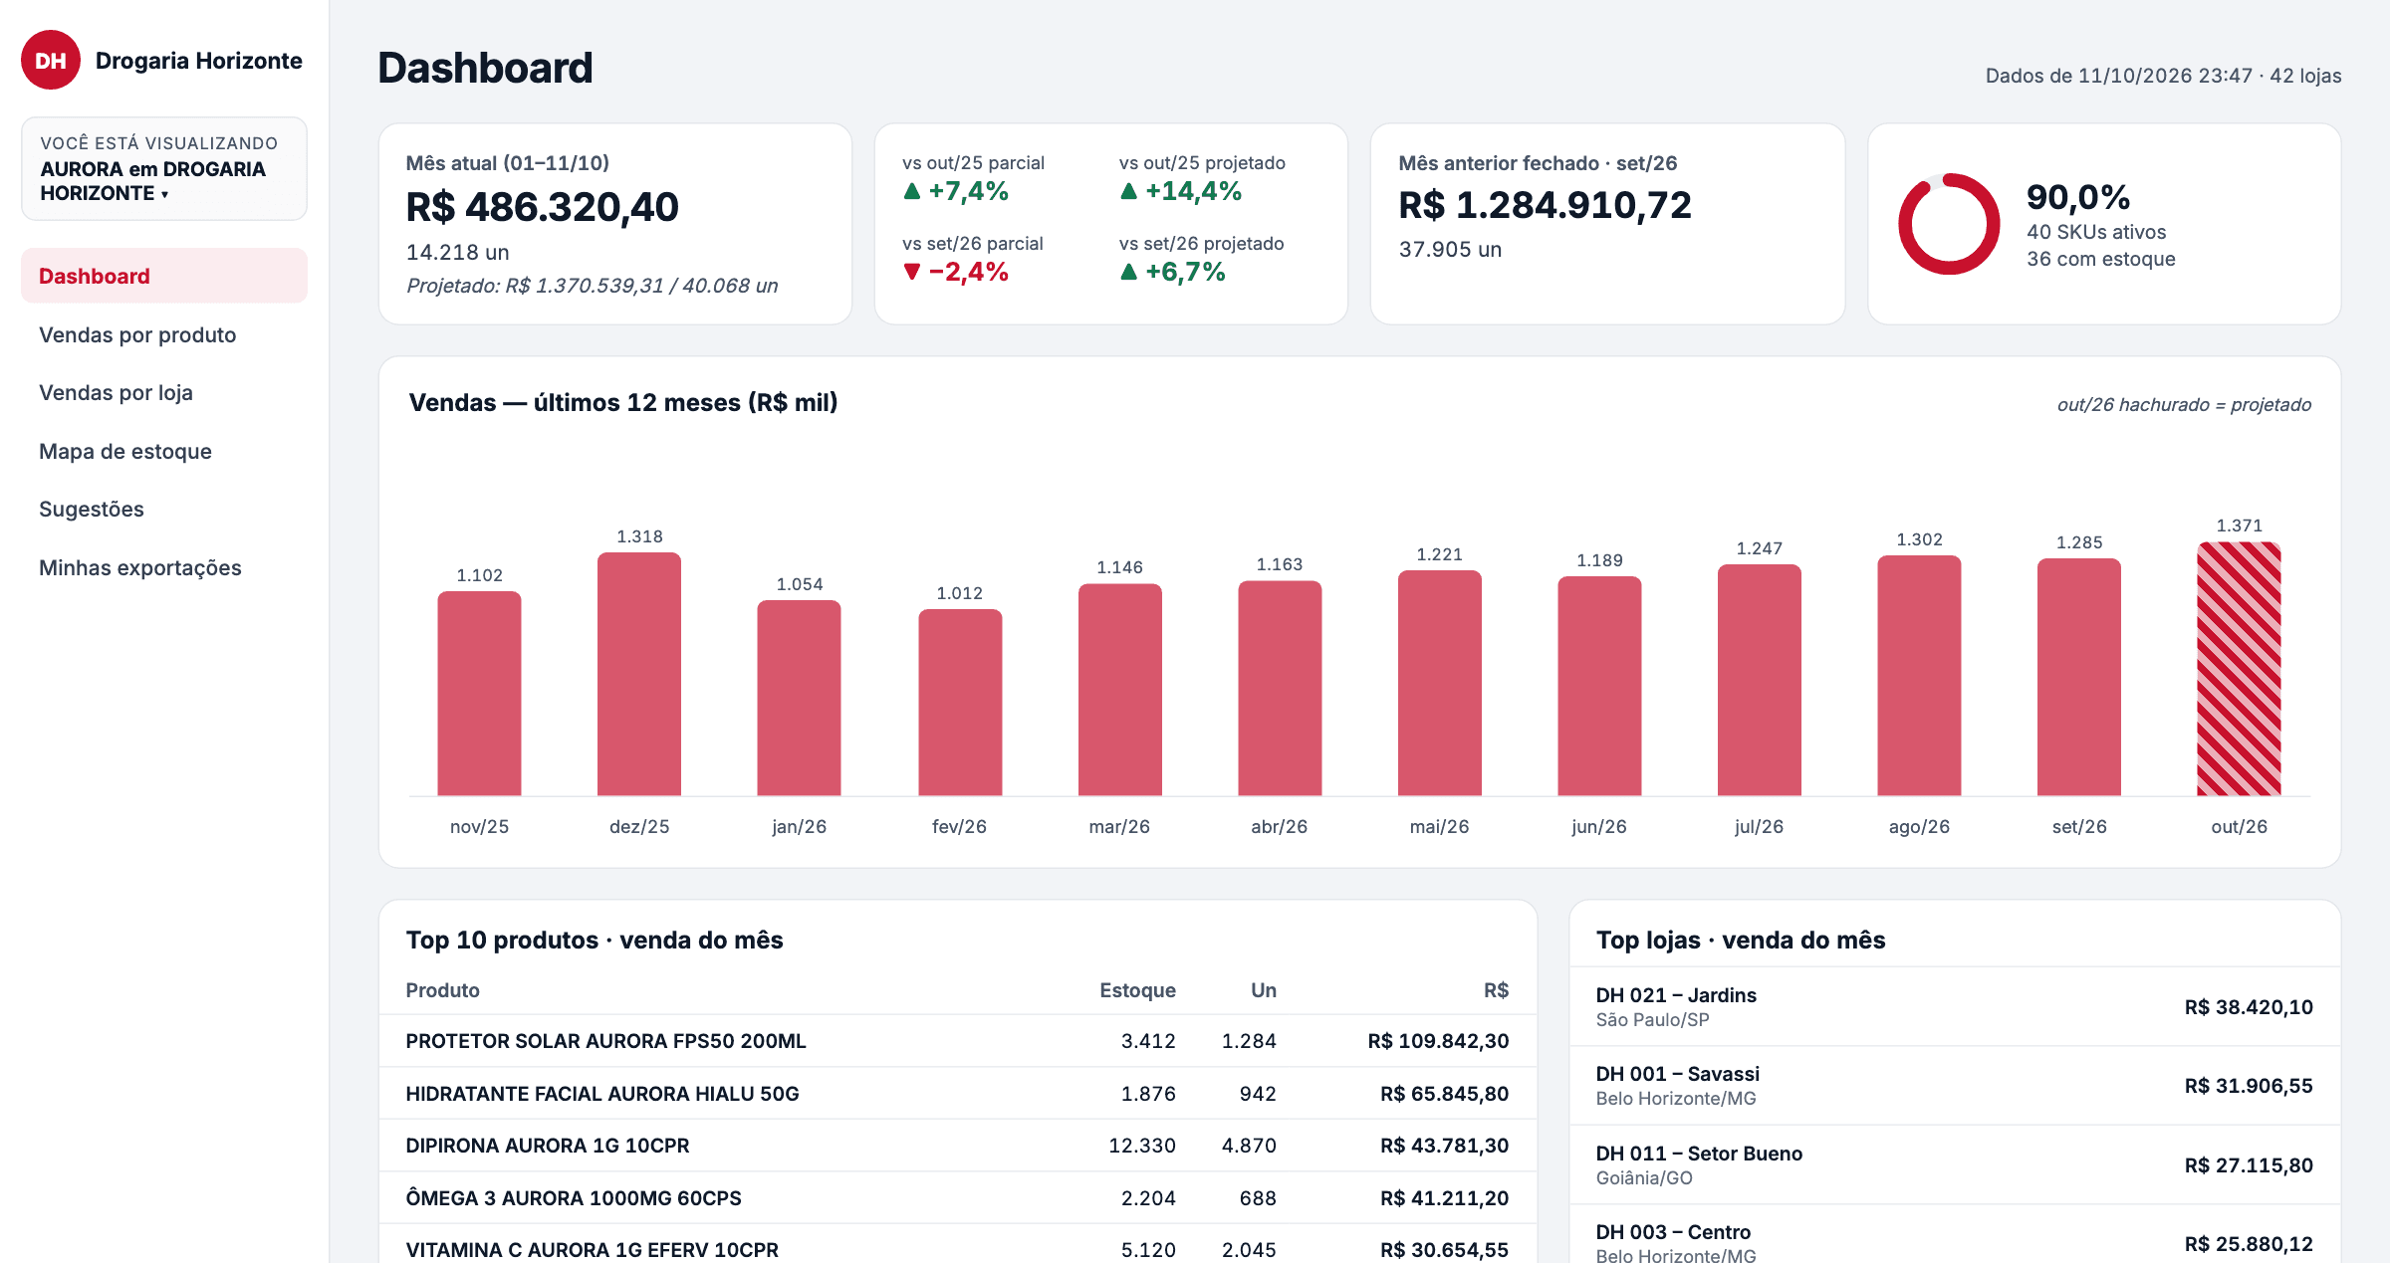Viewport: 2390px width, 1263px height.
Task: Click the hatched out/26 projected bar
Action: [2240, 669]
